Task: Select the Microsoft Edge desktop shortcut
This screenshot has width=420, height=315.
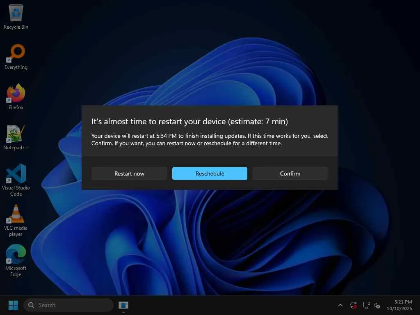Action: [x=16, y=260]
